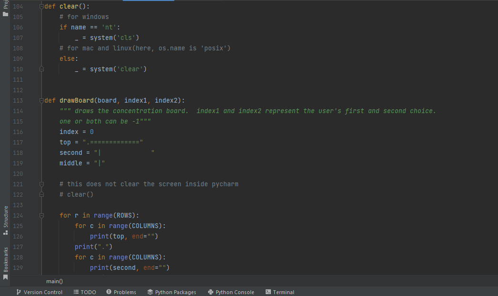
Task: Click the TODO list icon
Action: pyautogui.click(x=76, y=292)
